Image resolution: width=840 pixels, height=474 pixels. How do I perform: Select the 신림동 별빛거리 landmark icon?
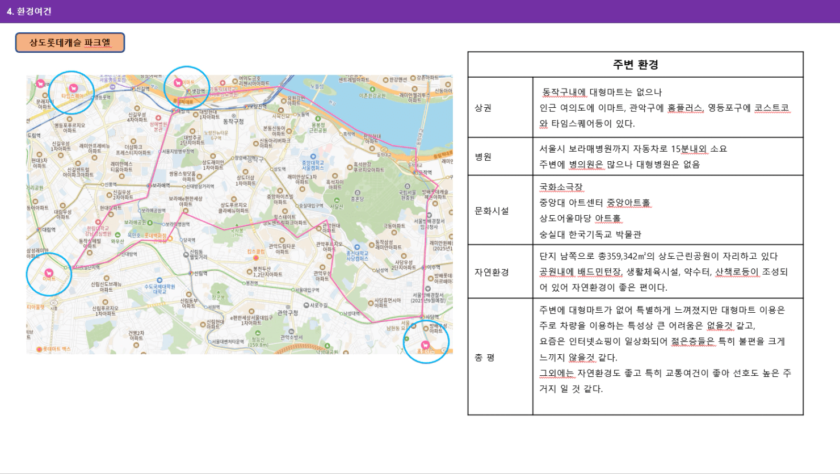(x=185, y=254)
